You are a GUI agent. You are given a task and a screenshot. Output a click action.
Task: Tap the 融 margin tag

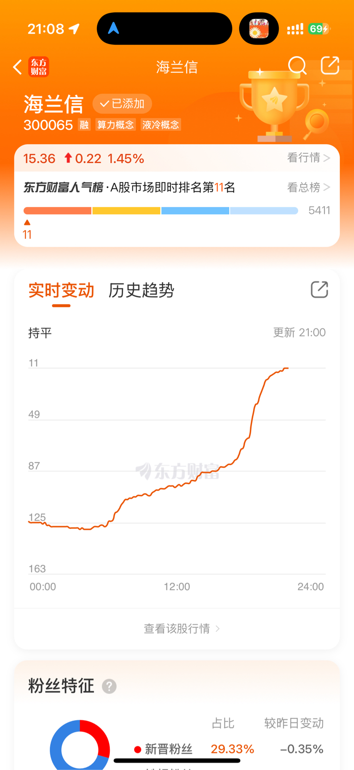[84, 125]
